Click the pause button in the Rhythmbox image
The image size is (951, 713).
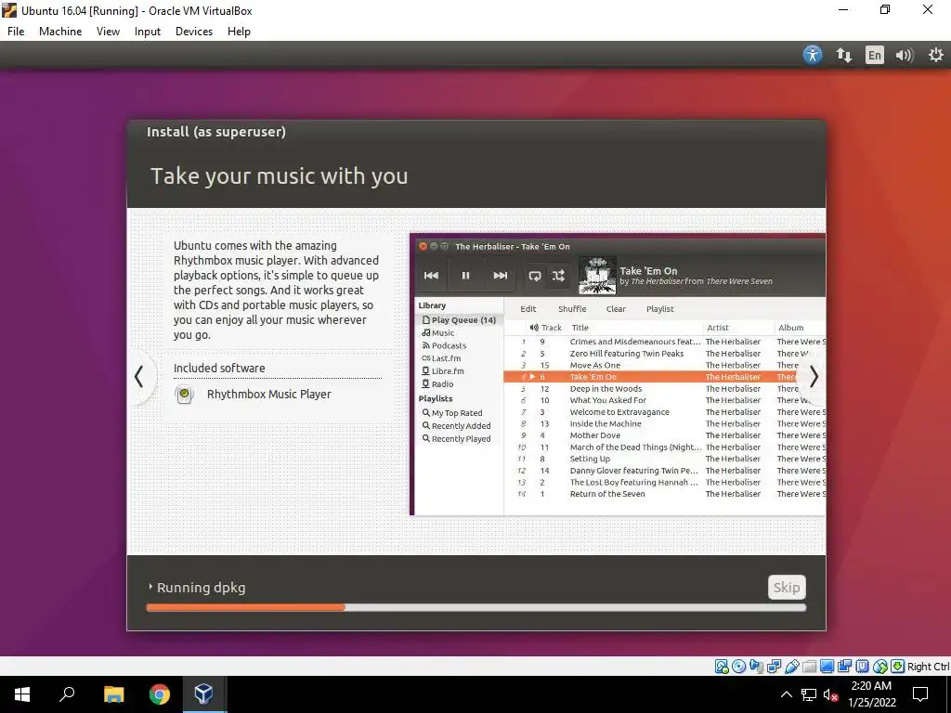pyautogui.click(x=465, y=275)
